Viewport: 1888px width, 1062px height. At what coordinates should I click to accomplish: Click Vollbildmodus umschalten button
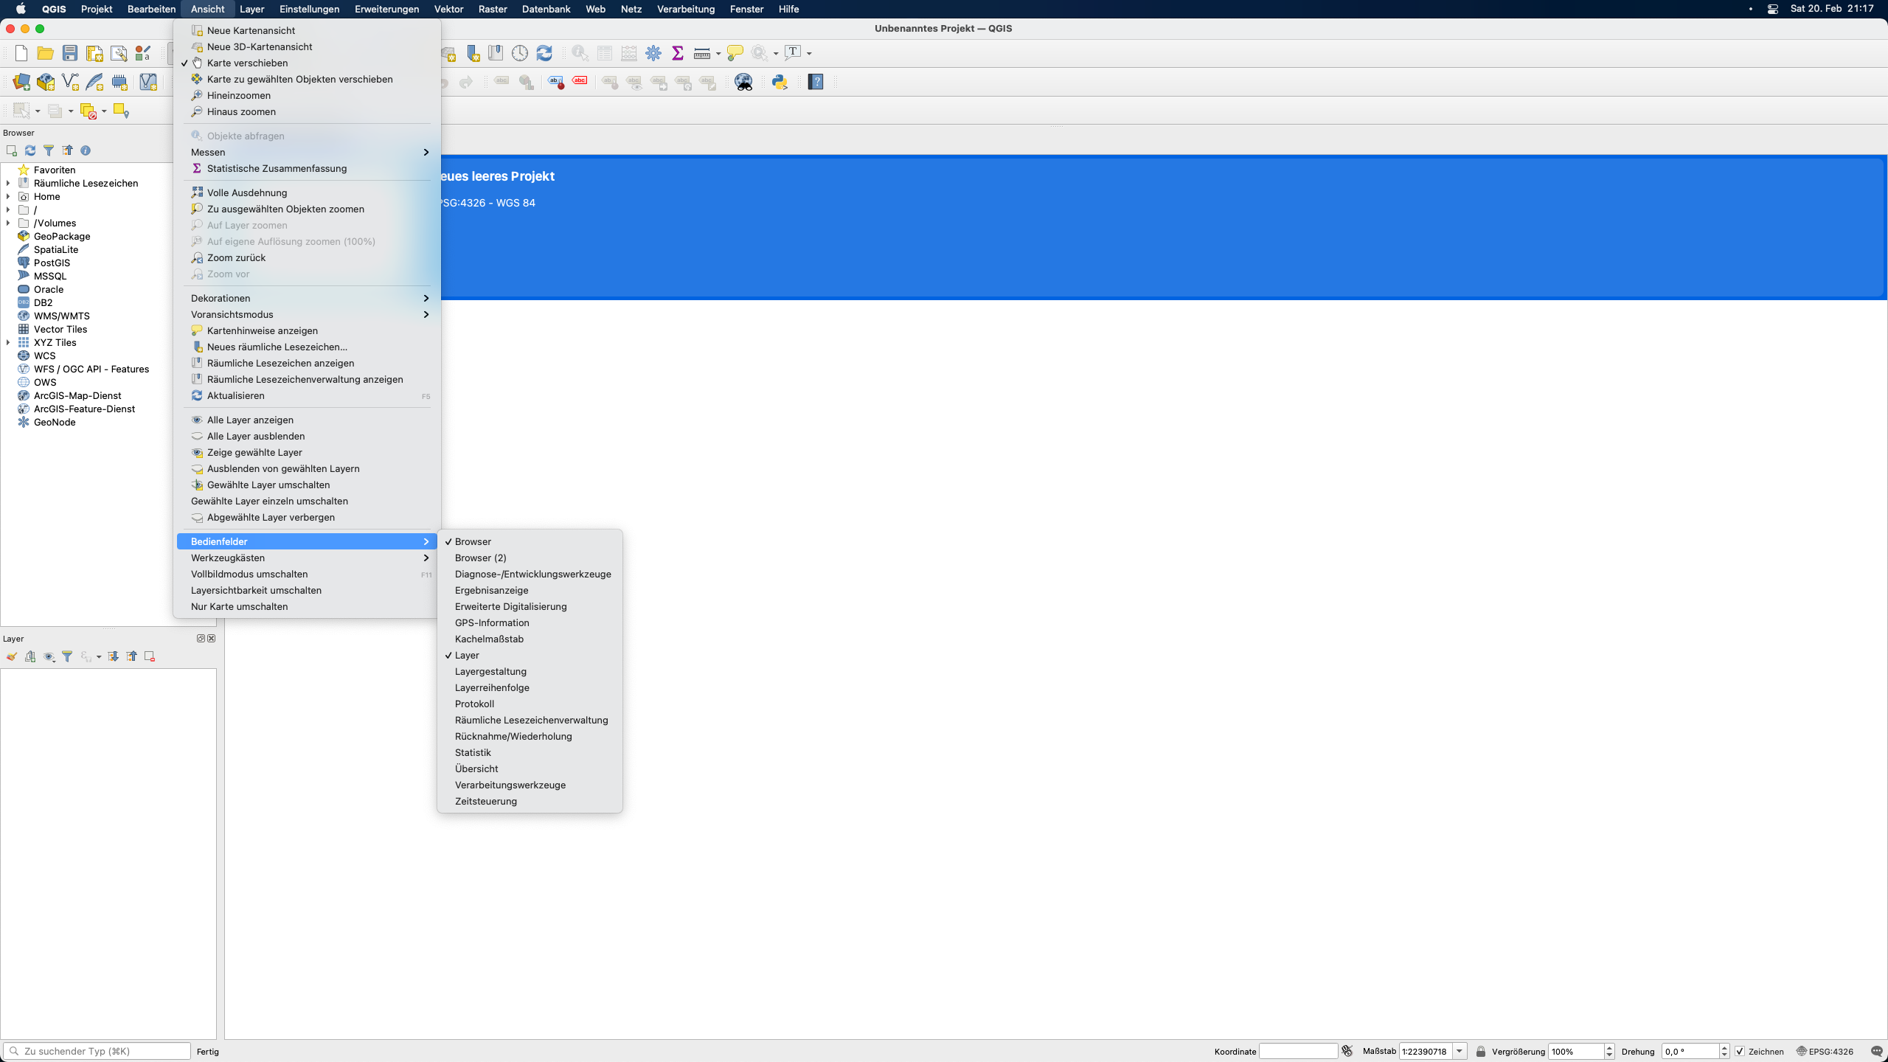(249, 573)
